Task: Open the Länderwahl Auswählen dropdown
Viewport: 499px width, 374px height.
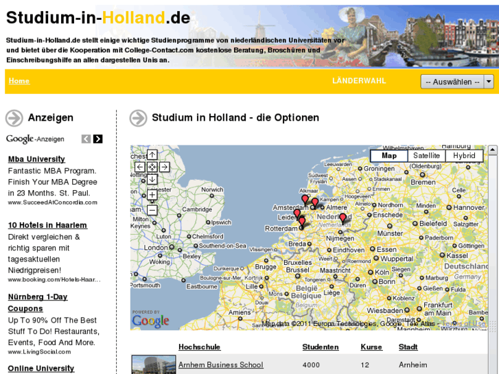Action: coord(457,82)
